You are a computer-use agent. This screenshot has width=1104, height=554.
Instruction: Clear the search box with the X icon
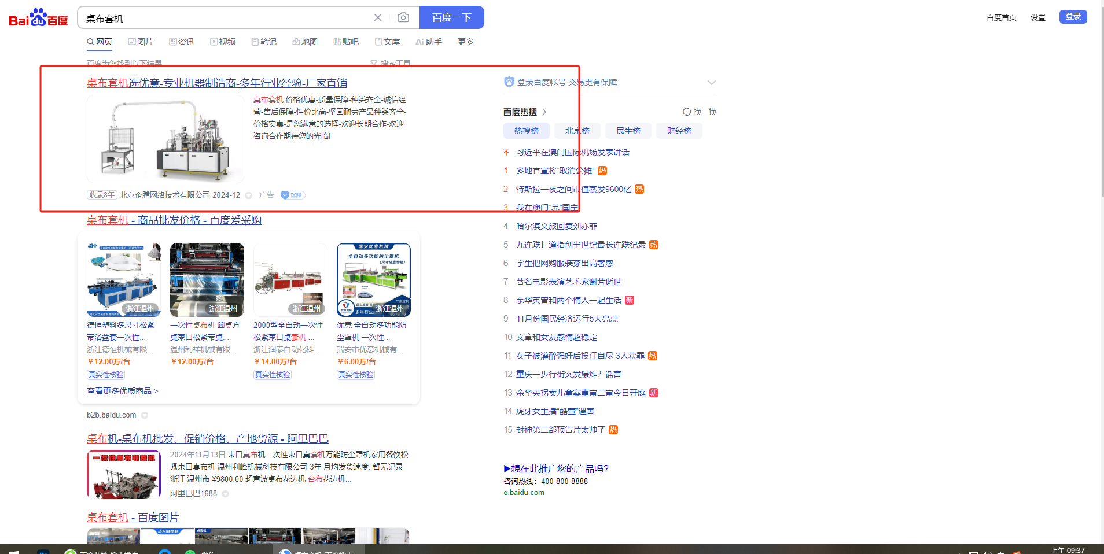[378, 17]
